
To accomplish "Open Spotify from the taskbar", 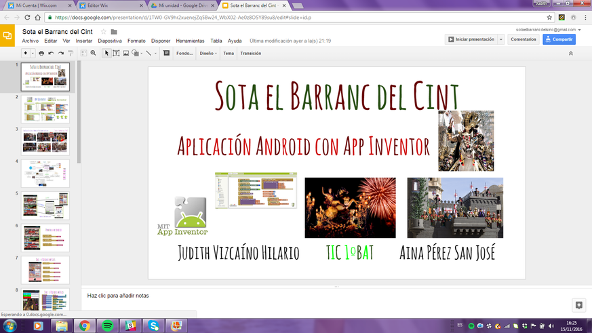I will click(x=108, y=326).
